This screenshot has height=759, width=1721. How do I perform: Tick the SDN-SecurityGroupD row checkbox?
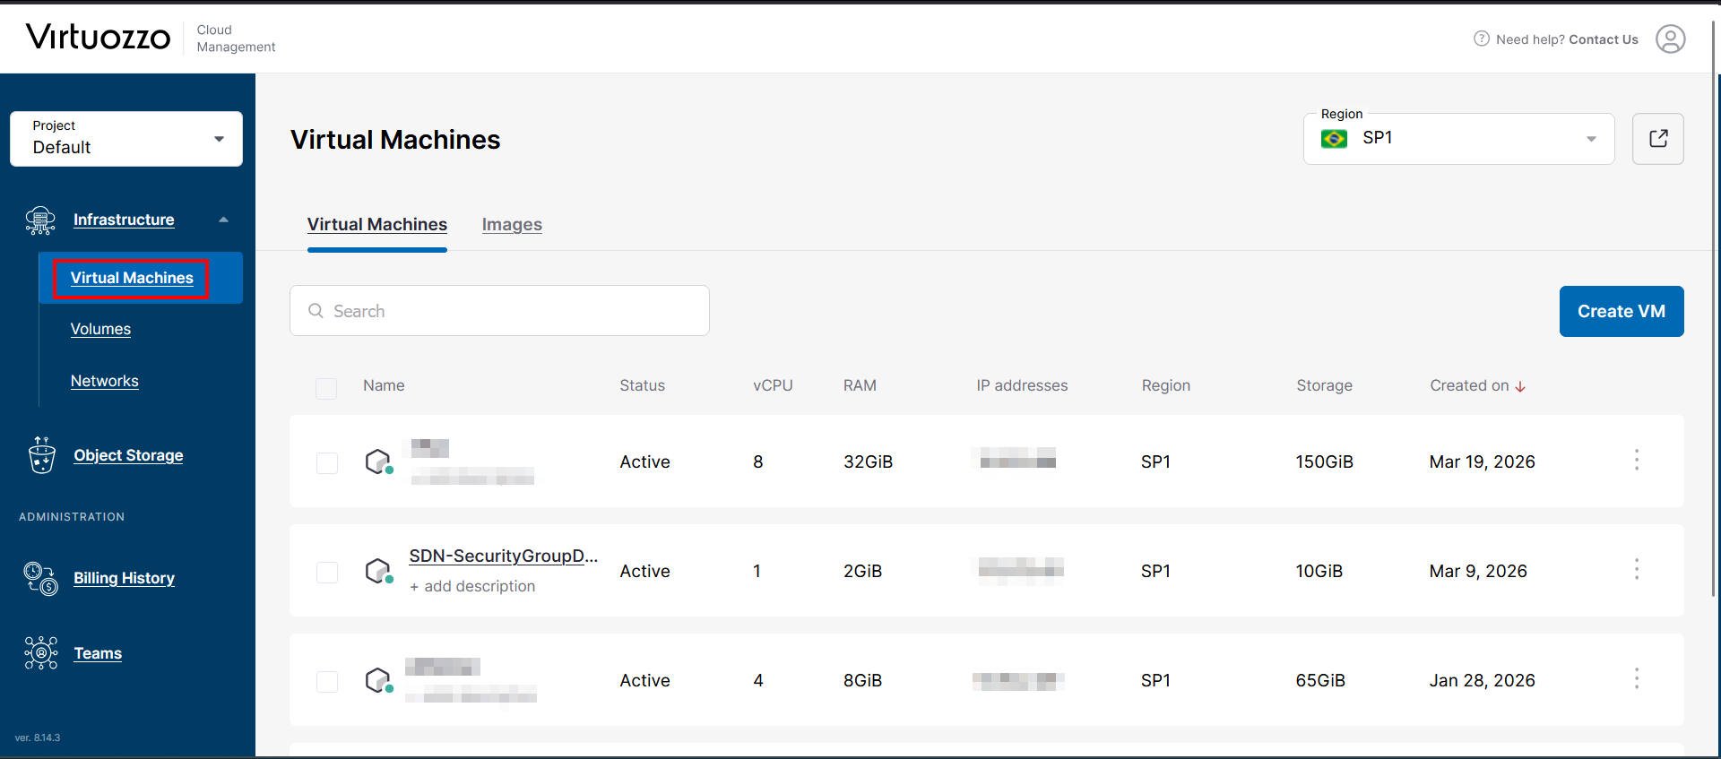[327, 573]
